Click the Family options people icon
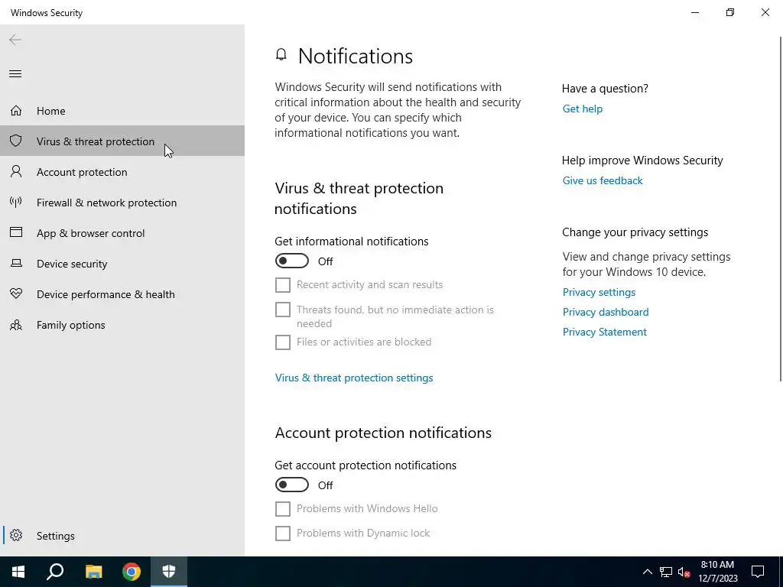Screen dimensions: 783x587 point(16,325)
